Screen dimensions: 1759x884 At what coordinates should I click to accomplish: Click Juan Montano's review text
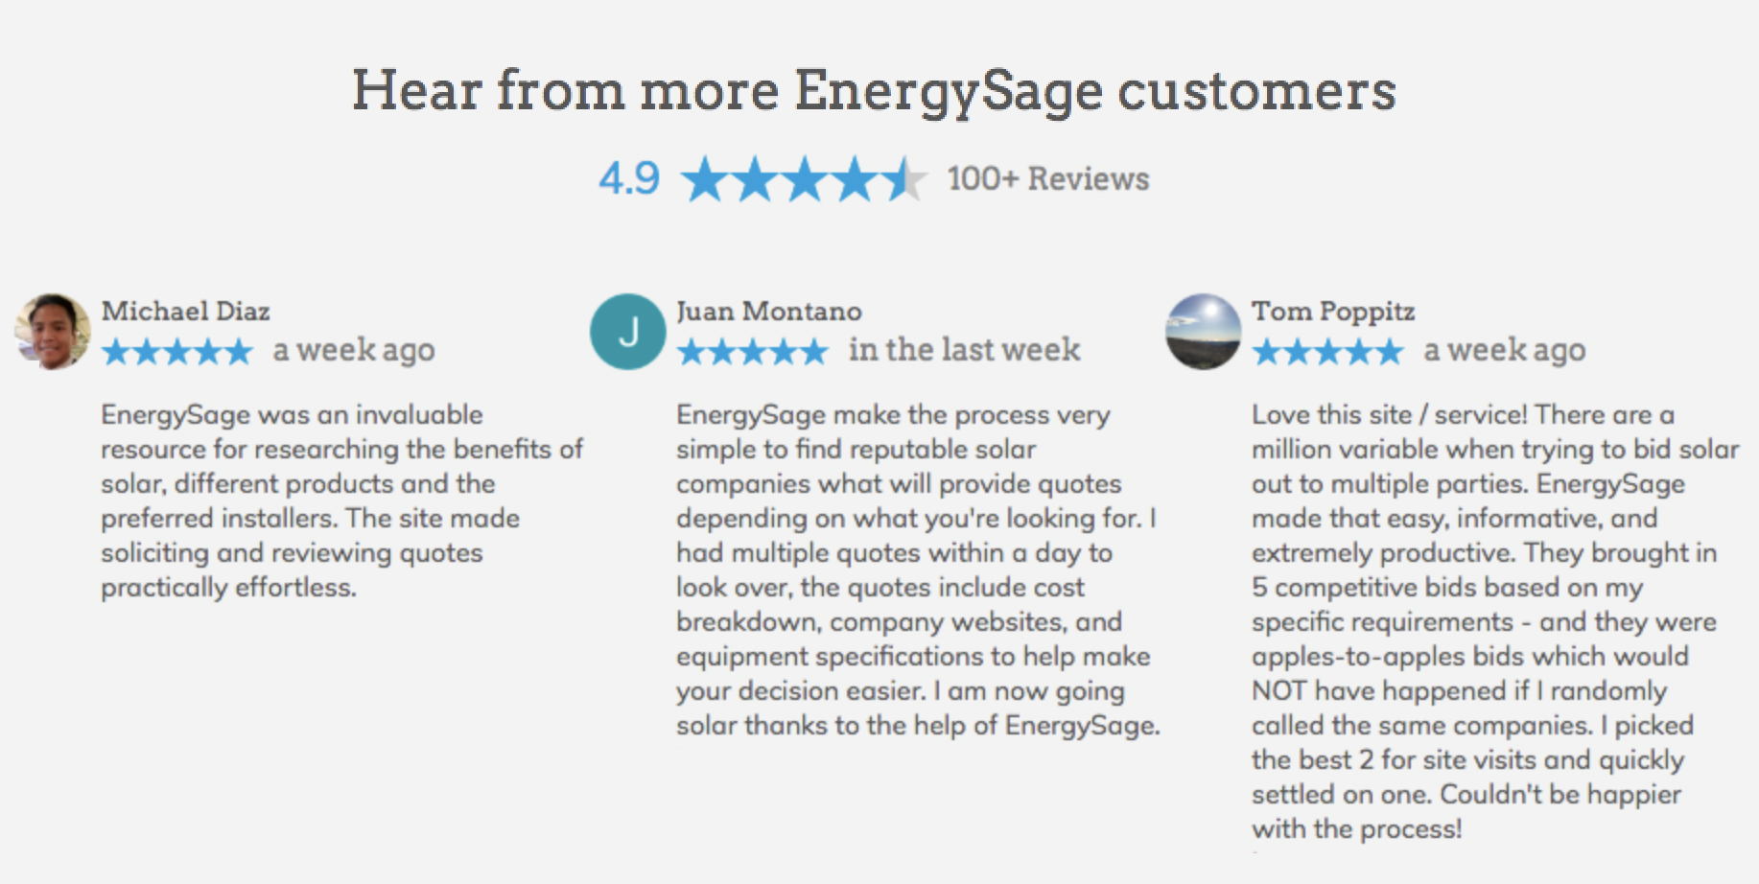(916, 570)
